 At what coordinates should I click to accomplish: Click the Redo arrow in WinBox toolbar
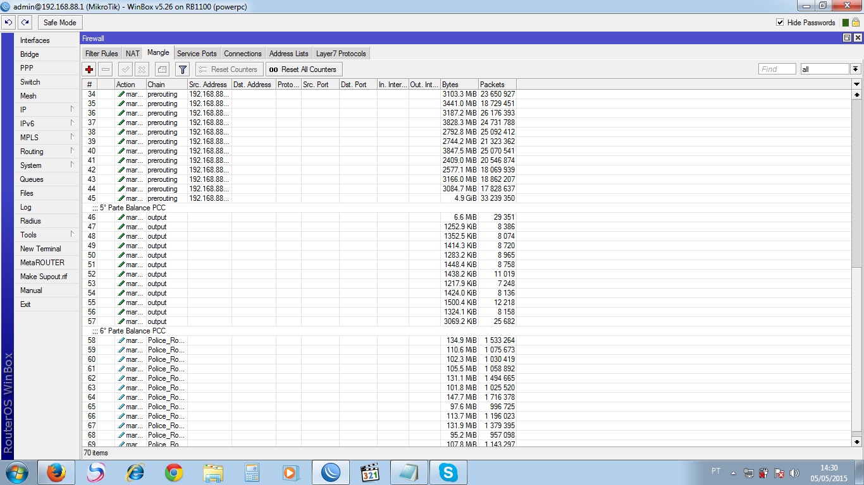point(25,23)
